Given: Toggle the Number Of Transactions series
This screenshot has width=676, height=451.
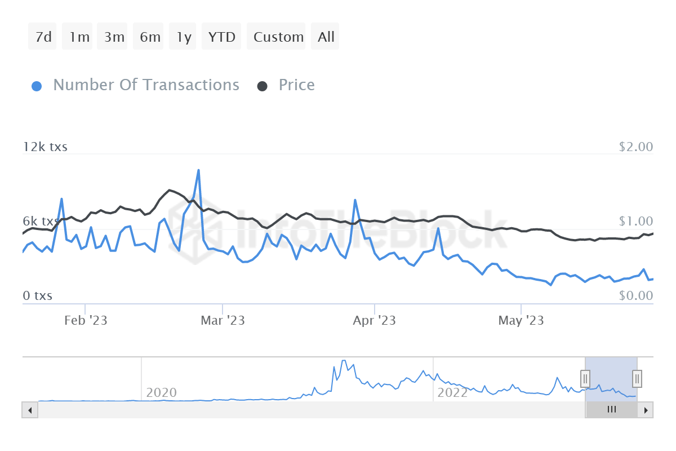Looking at the screenshot, I should pyautogui.click(x=146, y=85).
